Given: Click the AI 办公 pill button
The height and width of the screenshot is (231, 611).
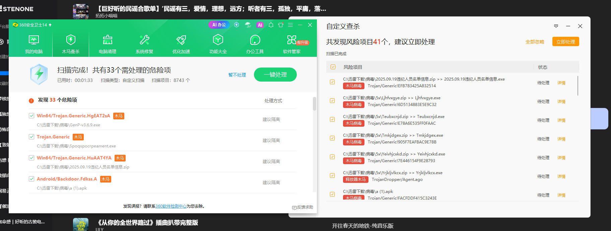Looking at the screenshot, I should point(219,25).
